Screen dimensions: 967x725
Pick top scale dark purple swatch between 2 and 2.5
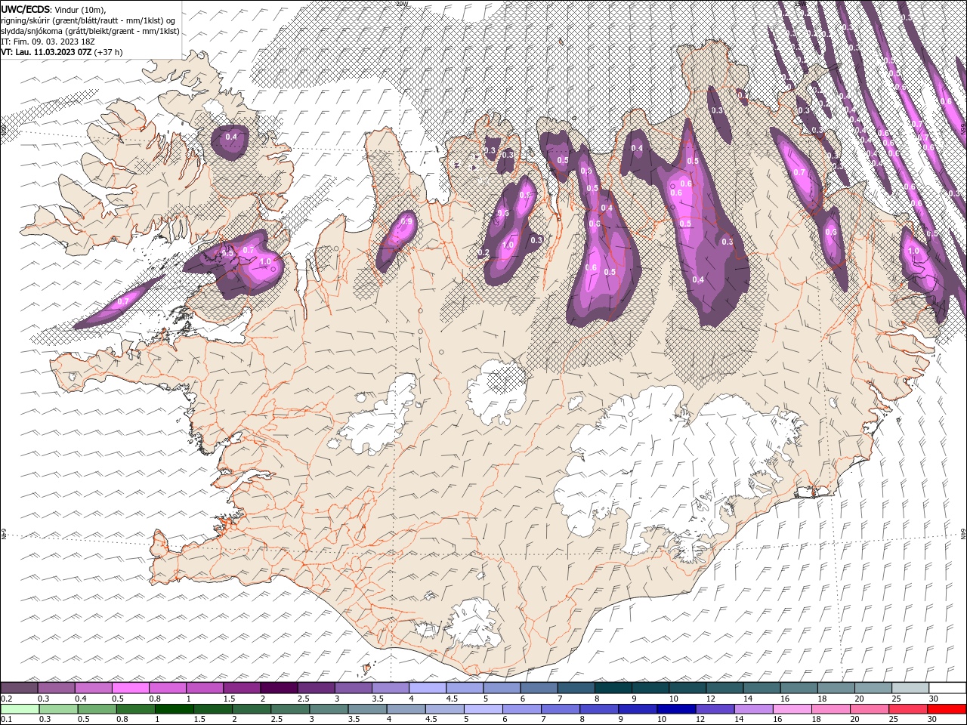pyautogui.click(x=280, y=687)
